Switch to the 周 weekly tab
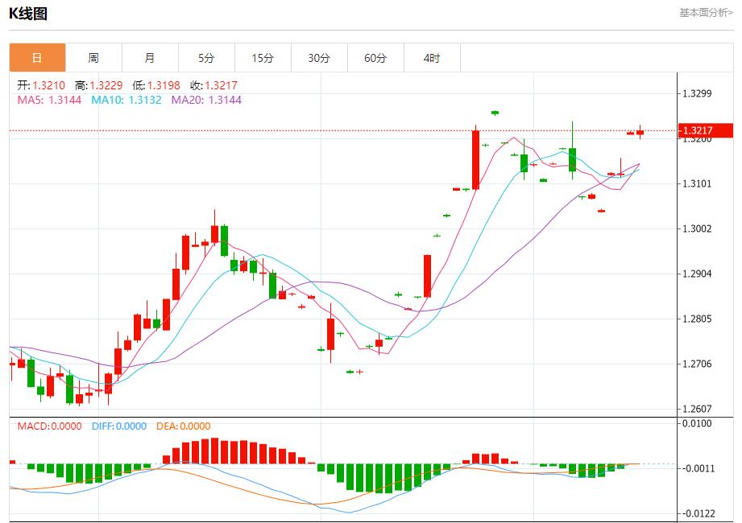742x523 pixels. tap(93, 58)
